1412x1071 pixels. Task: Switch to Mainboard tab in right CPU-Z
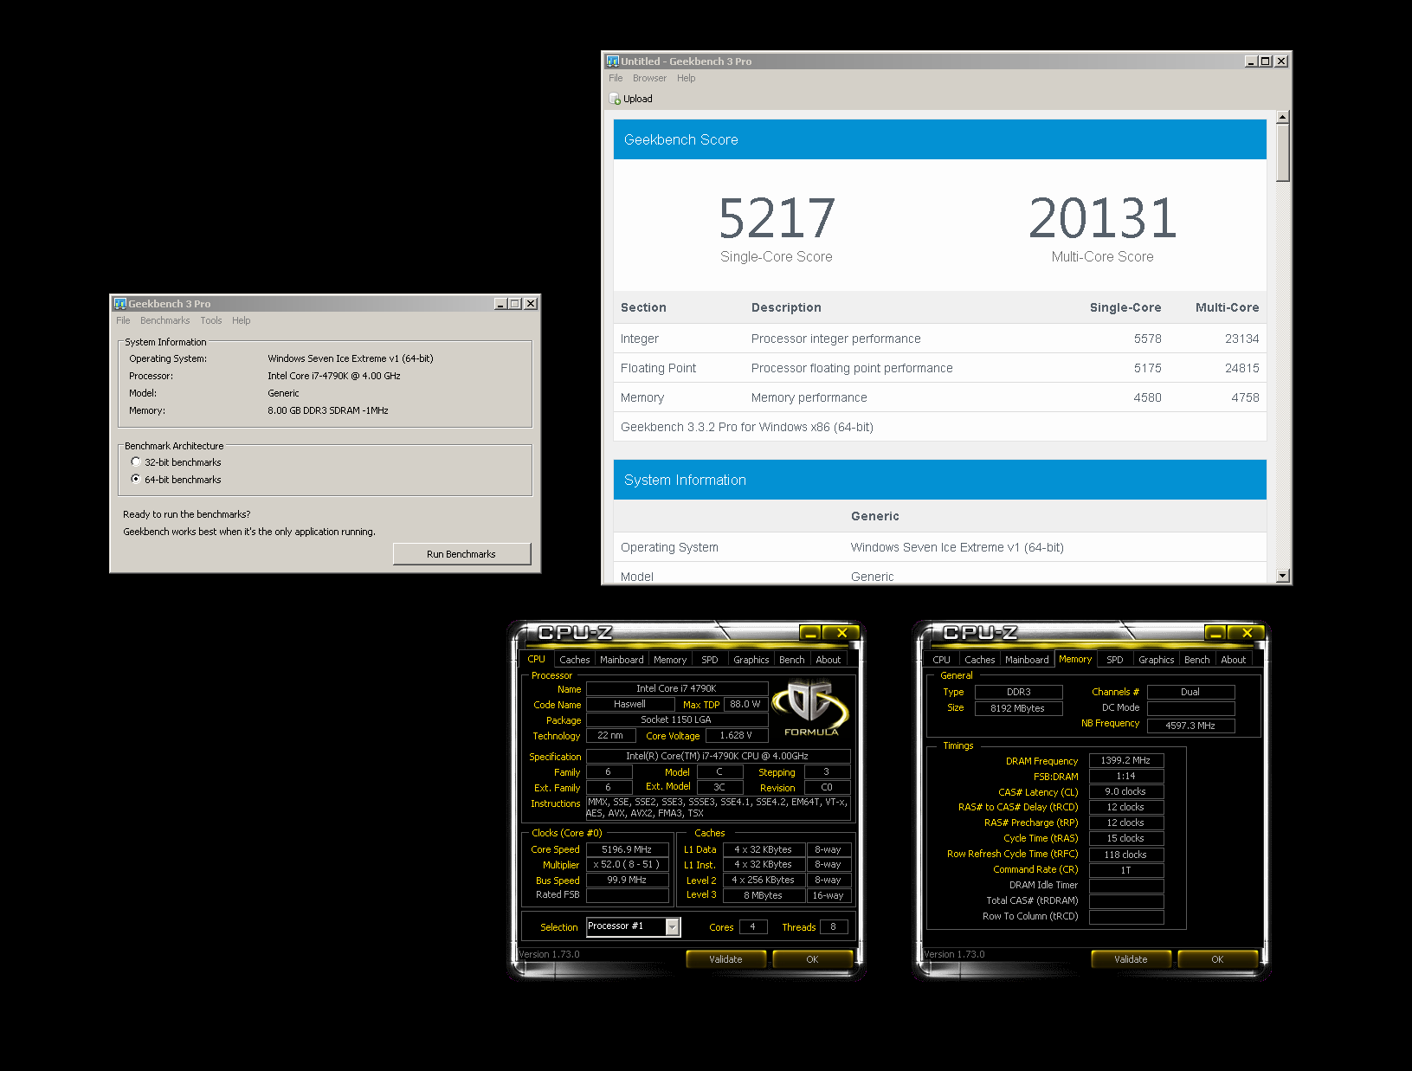click(1027, 660)
